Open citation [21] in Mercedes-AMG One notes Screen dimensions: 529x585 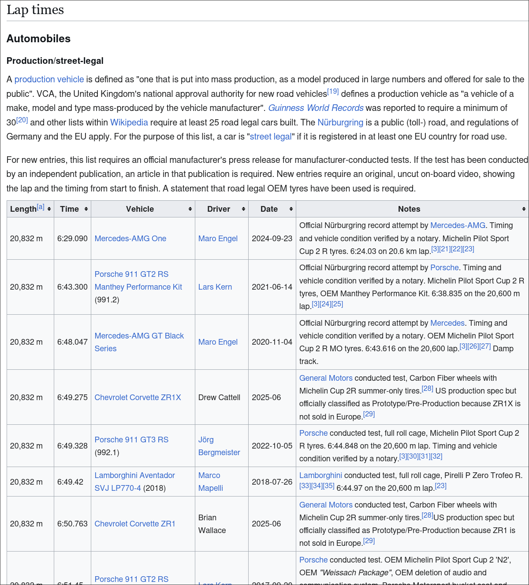[445, 249]
